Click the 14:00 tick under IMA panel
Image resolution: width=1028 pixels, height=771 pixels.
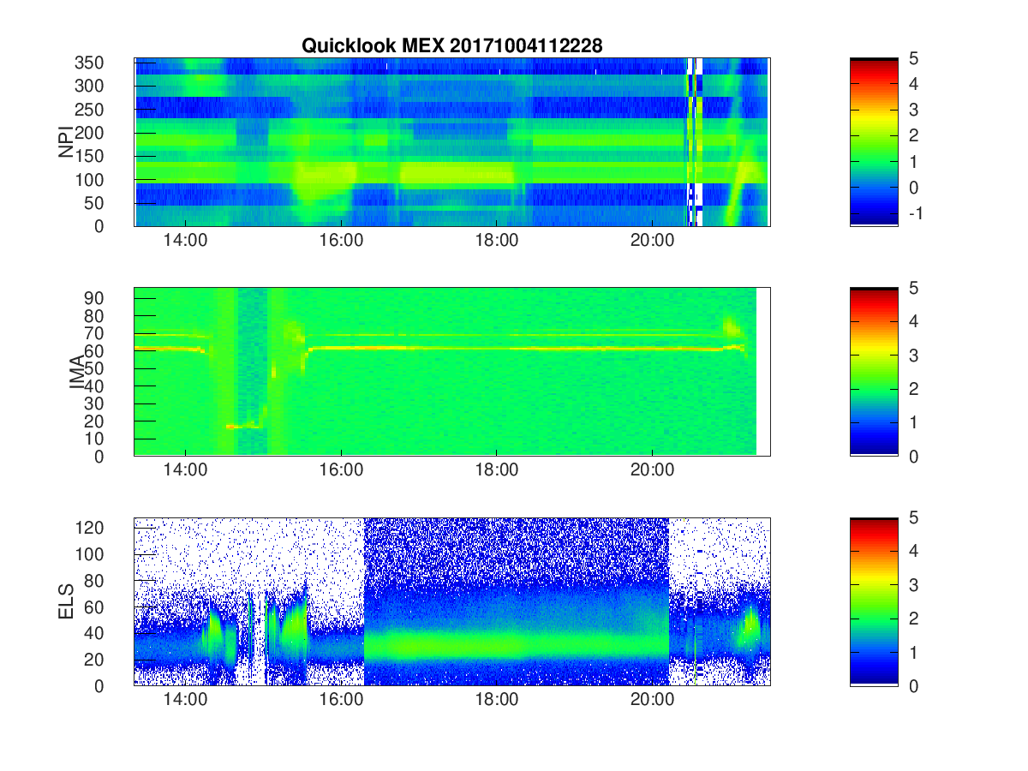pos(185,469)
